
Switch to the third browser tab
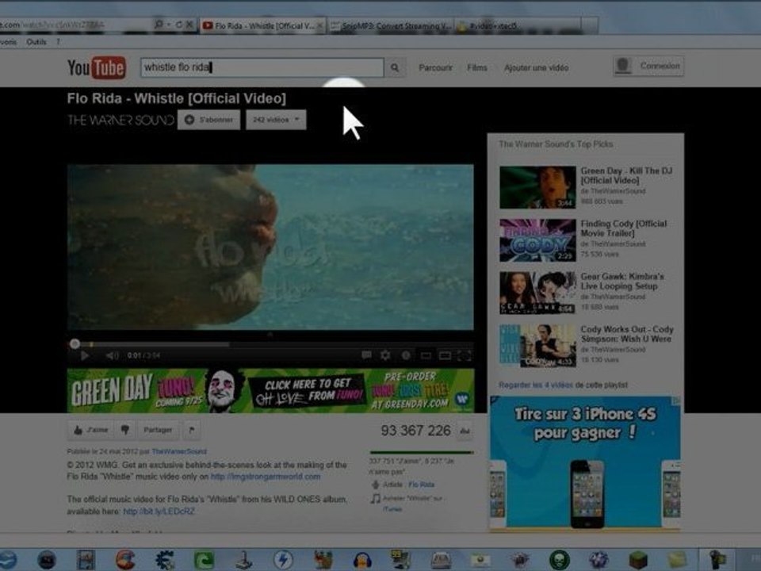(x=517, y=25)
